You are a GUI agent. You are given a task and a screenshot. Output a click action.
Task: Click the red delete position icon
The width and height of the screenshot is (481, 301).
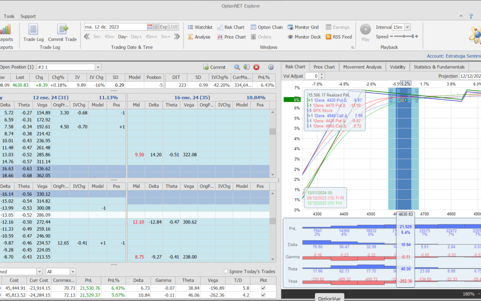click(x=257, y=67)
